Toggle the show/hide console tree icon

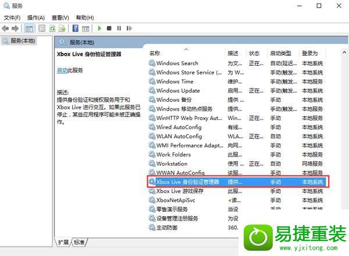coord(29,29)
